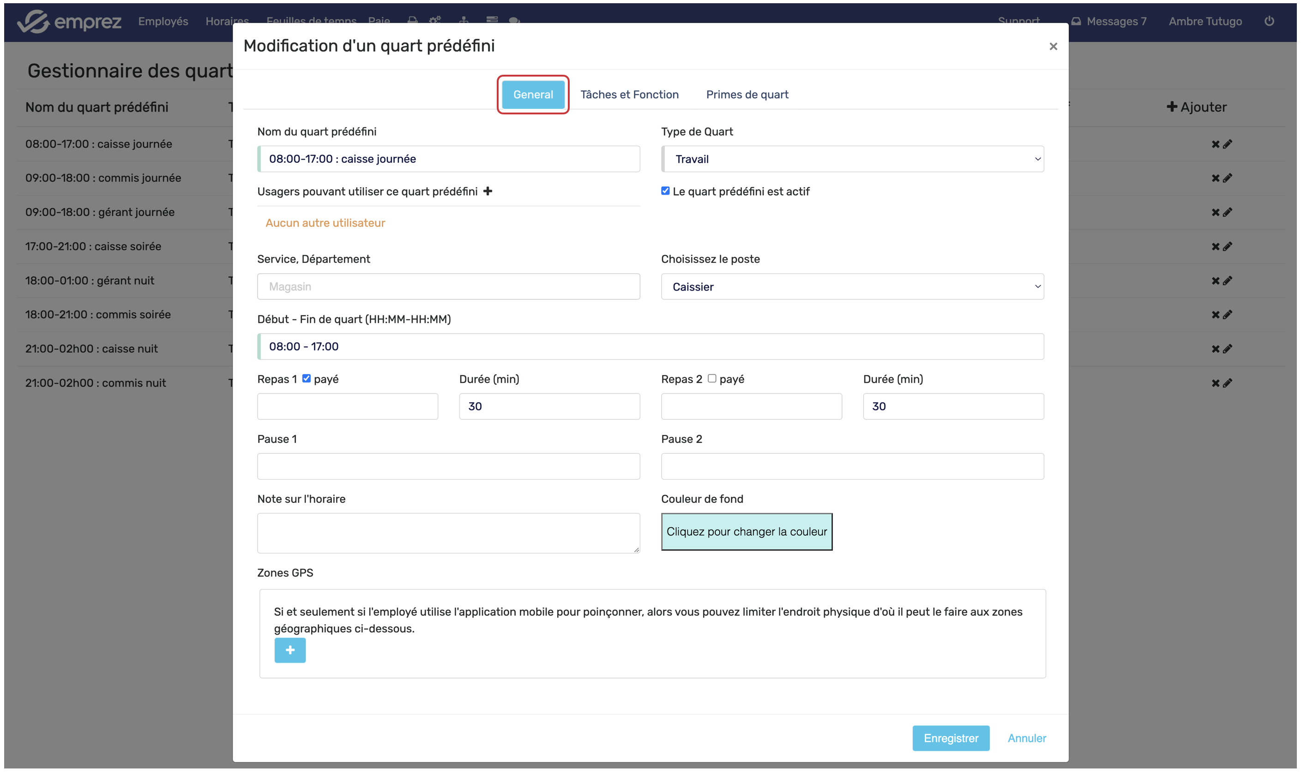Screen dimensions: 1301x774
Task: Click the gears settings icon in navbar
Action: [x=435, y=20]
